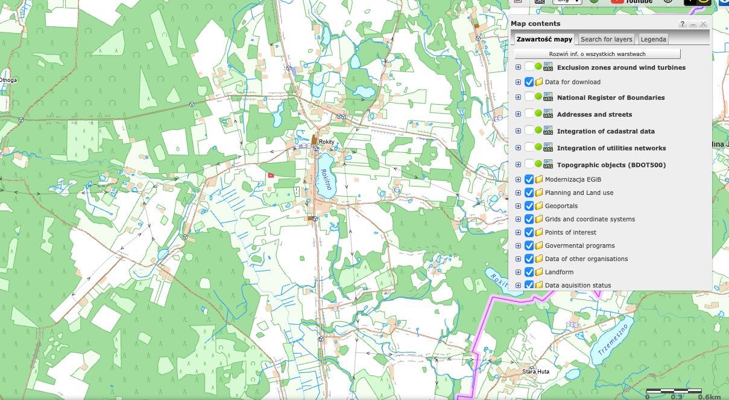Click the WMS icon for Exclusion zones layer
This screenshot has width=729, height=400.
pos(548,67)
